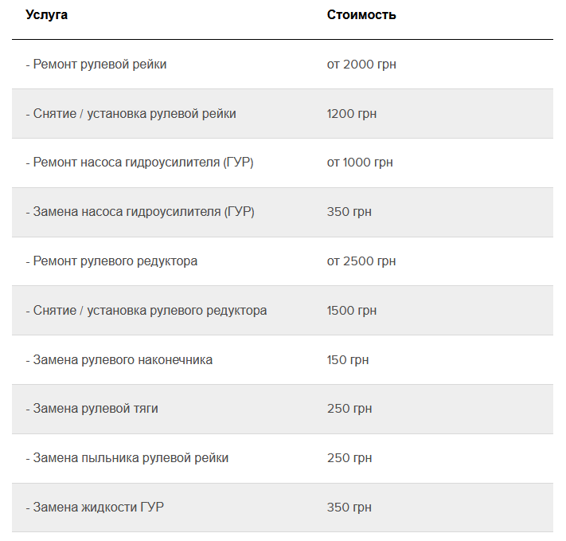
Task: Select "Замена насоса гидроусилителя (ГУР)" row
Action: point(140,212)
